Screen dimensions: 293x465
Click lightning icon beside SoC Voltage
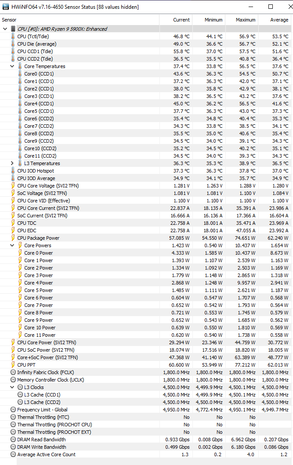(13, 193)
